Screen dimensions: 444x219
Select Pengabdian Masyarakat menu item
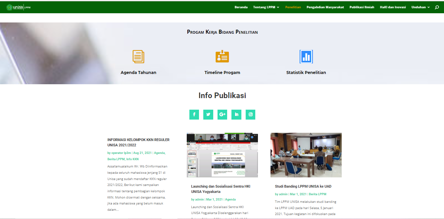point(325,7)
